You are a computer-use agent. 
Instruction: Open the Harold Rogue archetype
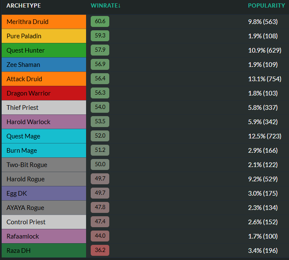(44, 179)
